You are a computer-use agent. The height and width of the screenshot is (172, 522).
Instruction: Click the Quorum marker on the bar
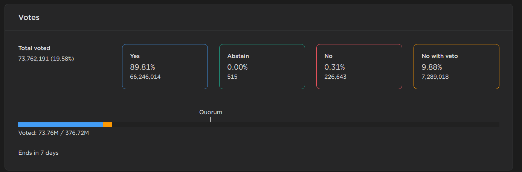coord(211,120)
